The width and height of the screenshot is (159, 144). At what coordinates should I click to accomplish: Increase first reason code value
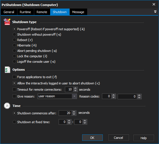(x=114, y=95)
